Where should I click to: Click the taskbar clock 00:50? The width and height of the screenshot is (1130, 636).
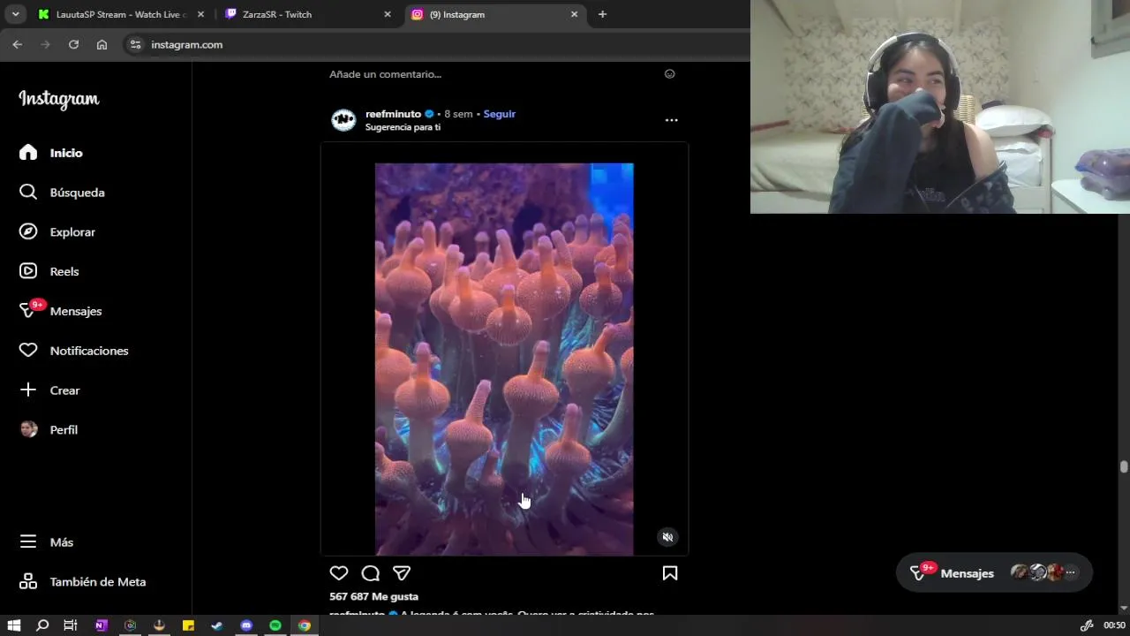1114,625
